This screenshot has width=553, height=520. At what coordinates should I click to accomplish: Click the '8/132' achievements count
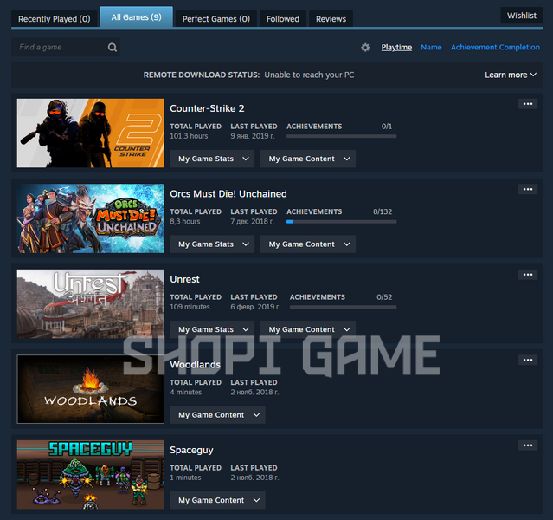[383, 211]
